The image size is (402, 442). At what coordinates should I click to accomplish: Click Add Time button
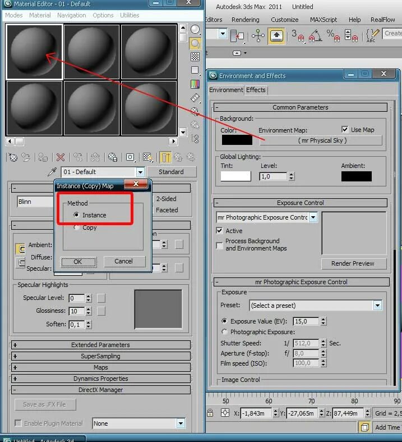387,427
